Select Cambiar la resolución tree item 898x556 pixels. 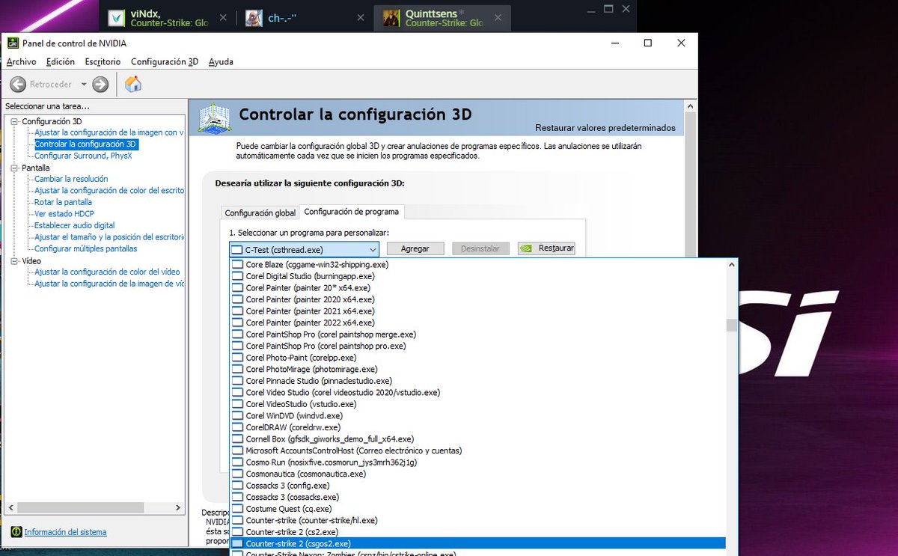(x=71, y=179)
